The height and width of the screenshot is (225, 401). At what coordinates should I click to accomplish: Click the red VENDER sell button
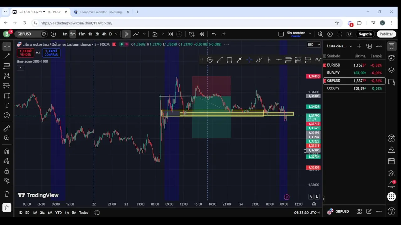pyautogui.click(x=25, y=53)
